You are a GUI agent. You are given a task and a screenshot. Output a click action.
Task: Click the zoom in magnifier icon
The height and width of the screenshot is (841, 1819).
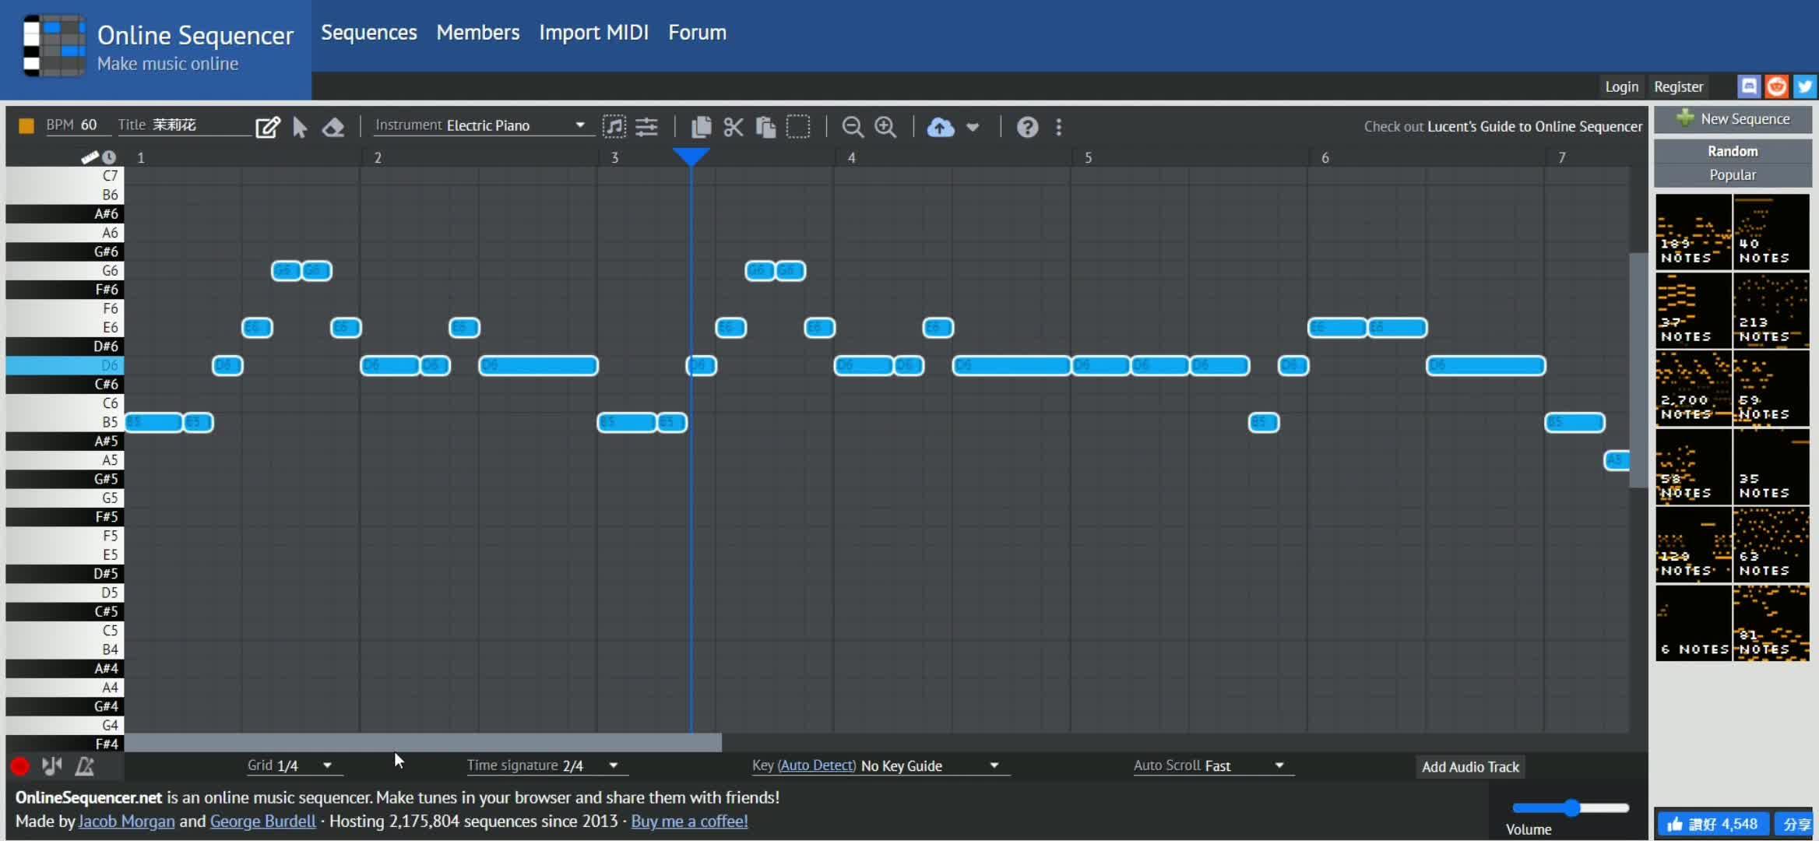(x=885, y=125)
